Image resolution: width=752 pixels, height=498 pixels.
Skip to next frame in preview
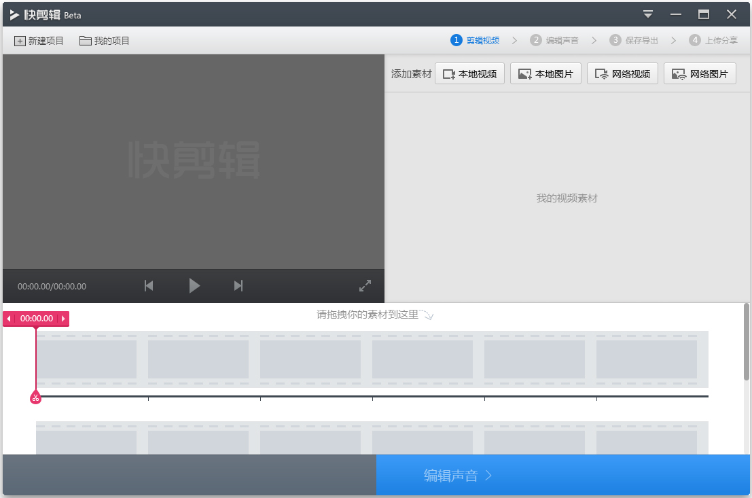pos(238,286)
